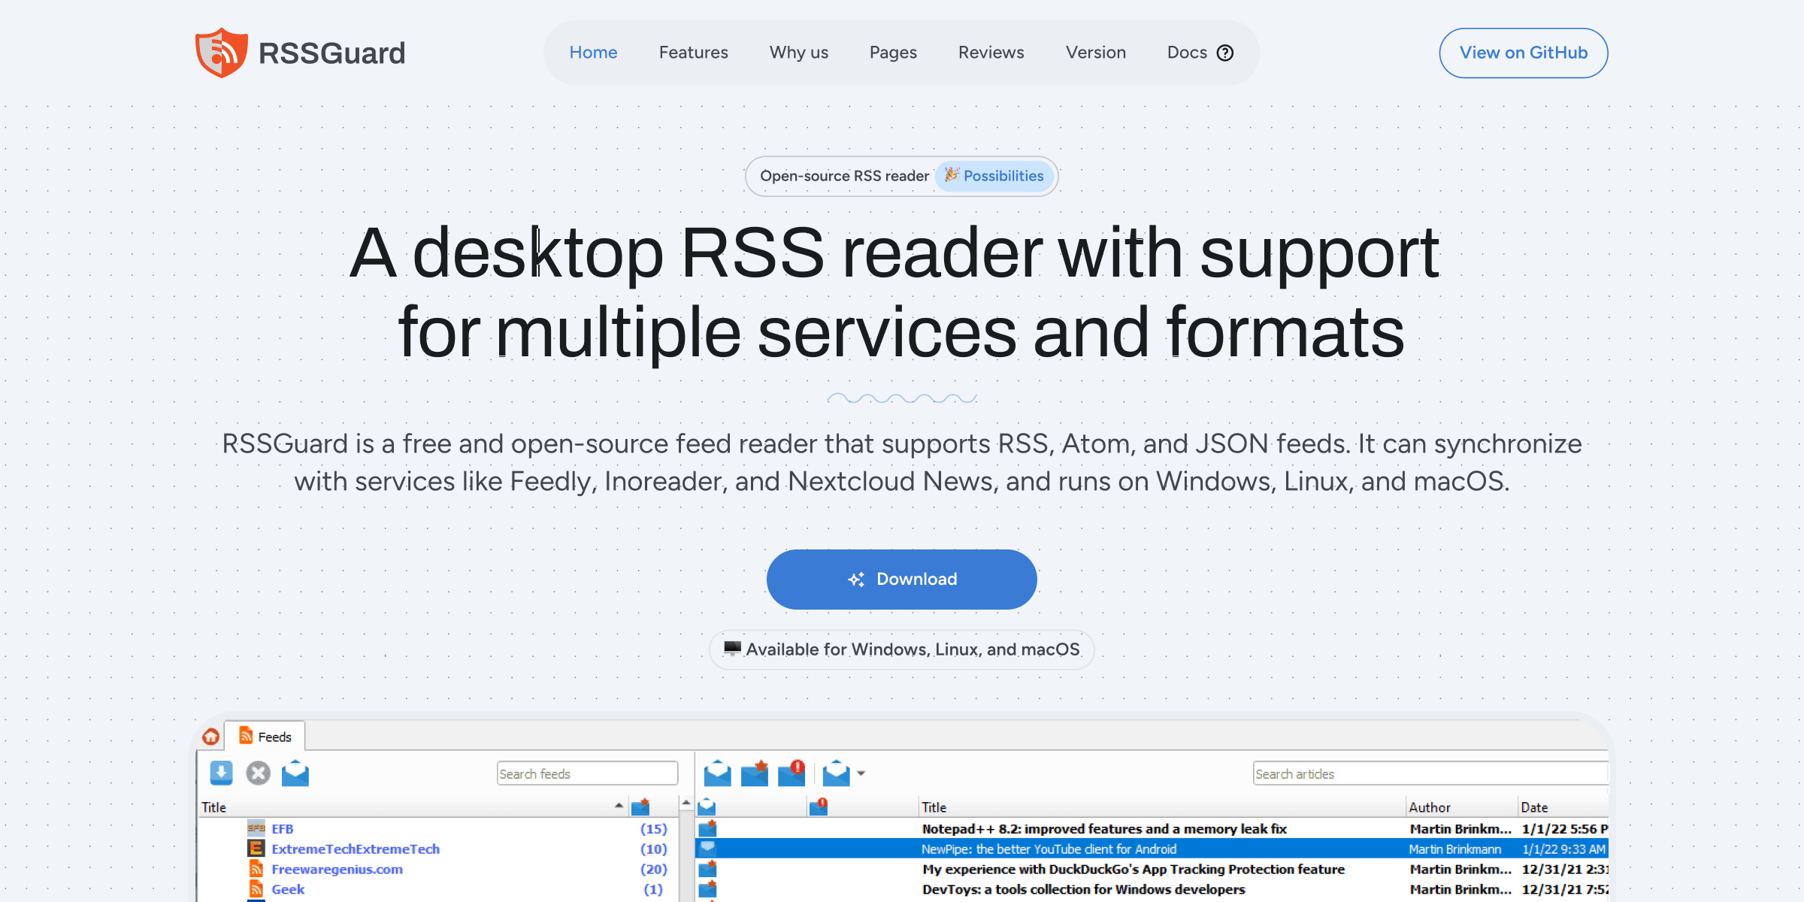Click the (20) count for Freewaregenius.com
The image size is (1804, 902).
tap(654, 869)
